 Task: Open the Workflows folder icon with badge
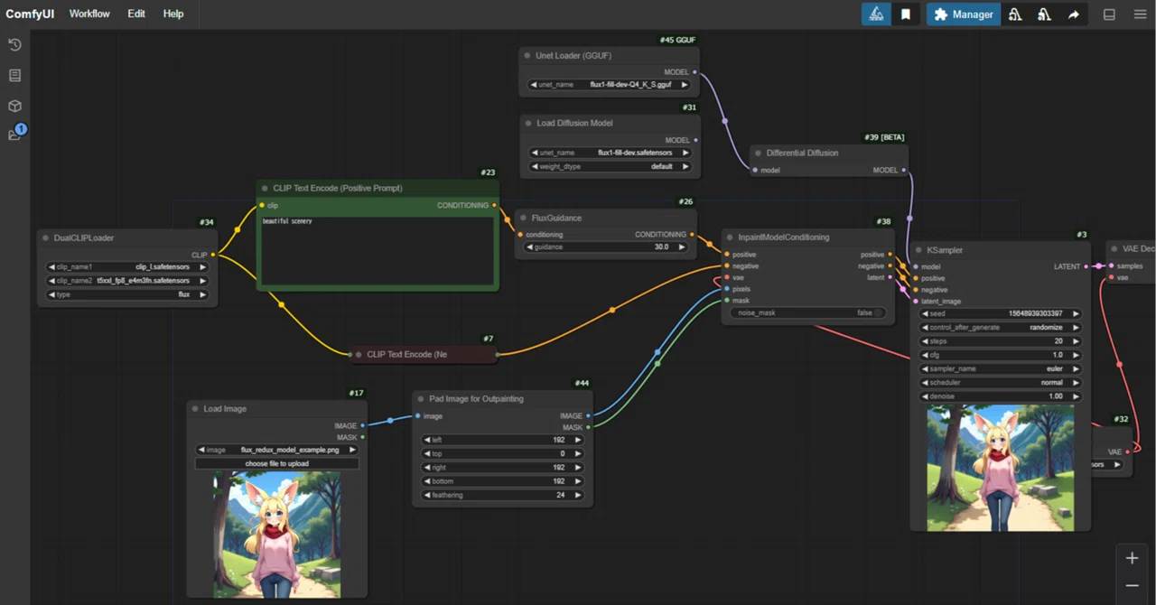coord(15,134)
